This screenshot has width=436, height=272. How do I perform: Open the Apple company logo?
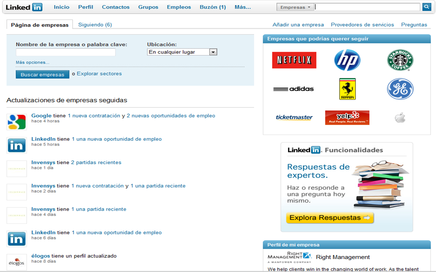(400, 118)
